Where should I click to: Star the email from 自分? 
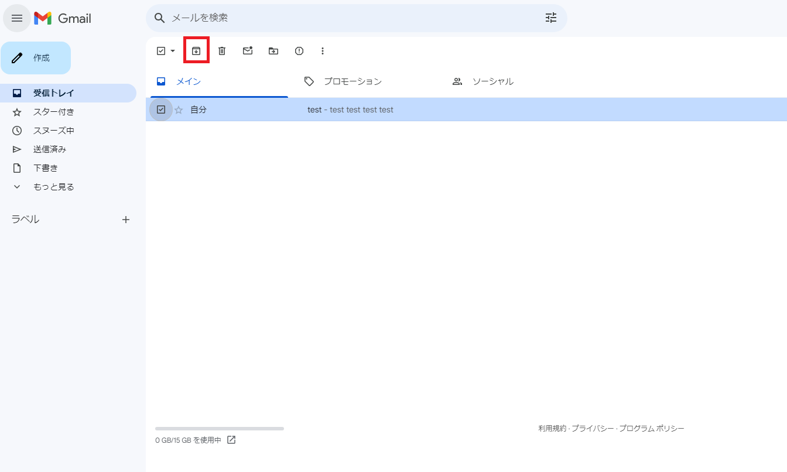[179, 110]
